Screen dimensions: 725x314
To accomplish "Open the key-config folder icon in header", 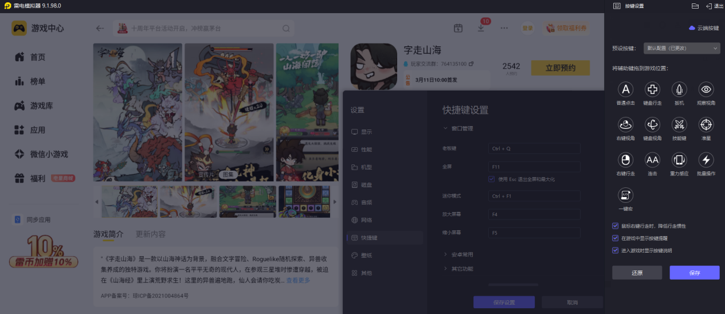I will (695, 6).
